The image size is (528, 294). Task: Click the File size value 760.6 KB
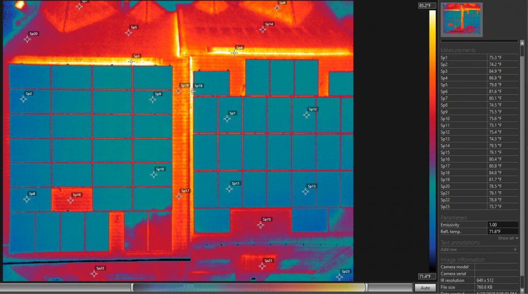point(486,287)
